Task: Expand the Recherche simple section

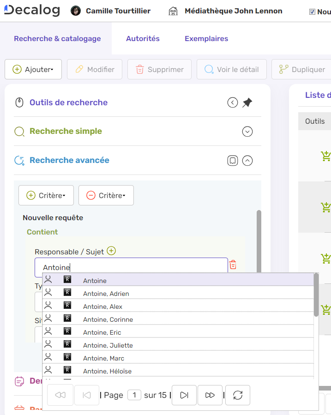Action: 247,132
